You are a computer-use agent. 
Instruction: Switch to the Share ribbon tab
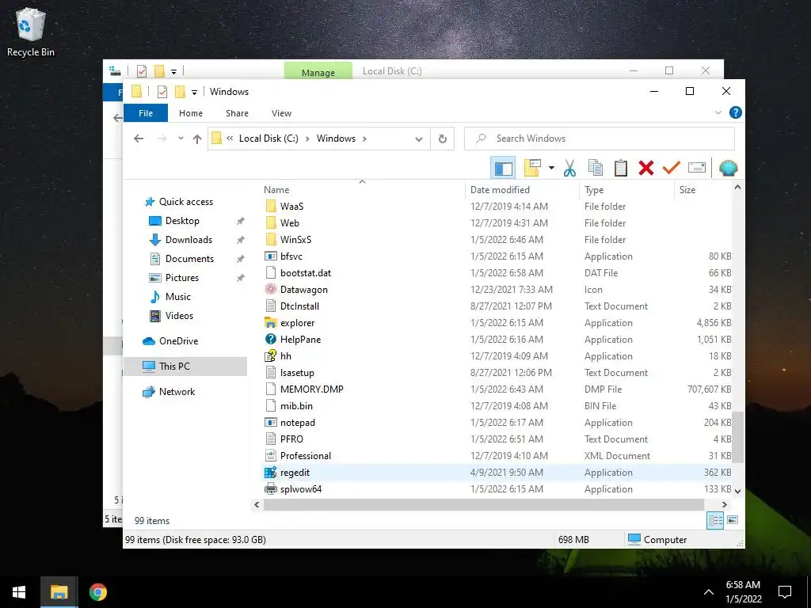pos(237,113)
